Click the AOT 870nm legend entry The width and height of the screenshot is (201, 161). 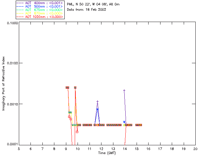40,13
